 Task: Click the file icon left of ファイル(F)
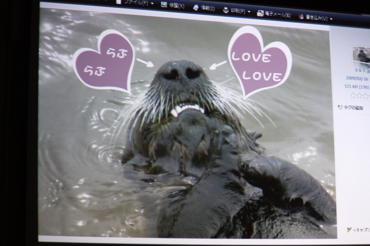pos(118,1)
